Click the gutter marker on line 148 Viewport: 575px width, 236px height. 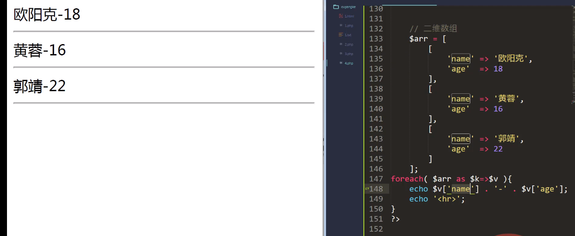(x=367, y=189)
